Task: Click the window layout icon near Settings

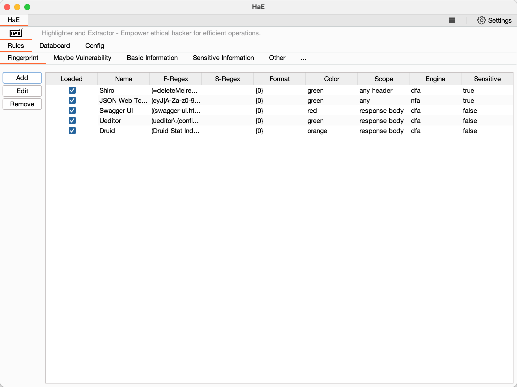Action: (x=452, y=20)
